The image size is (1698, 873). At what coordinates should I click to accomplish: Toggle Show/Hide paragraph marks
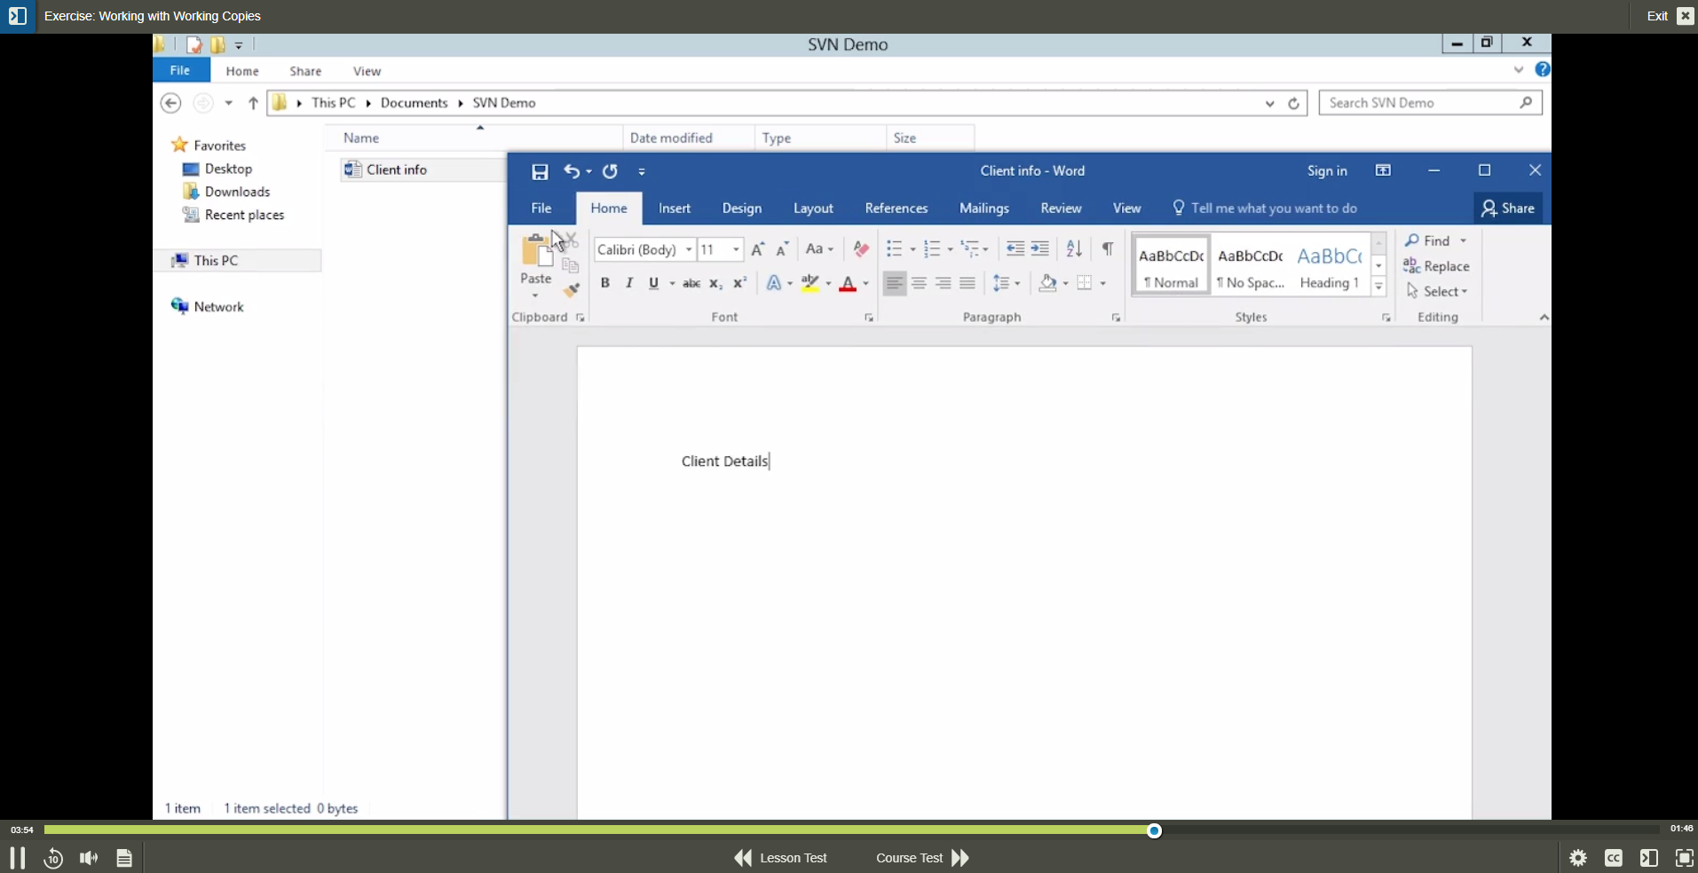pos(1108,249)
